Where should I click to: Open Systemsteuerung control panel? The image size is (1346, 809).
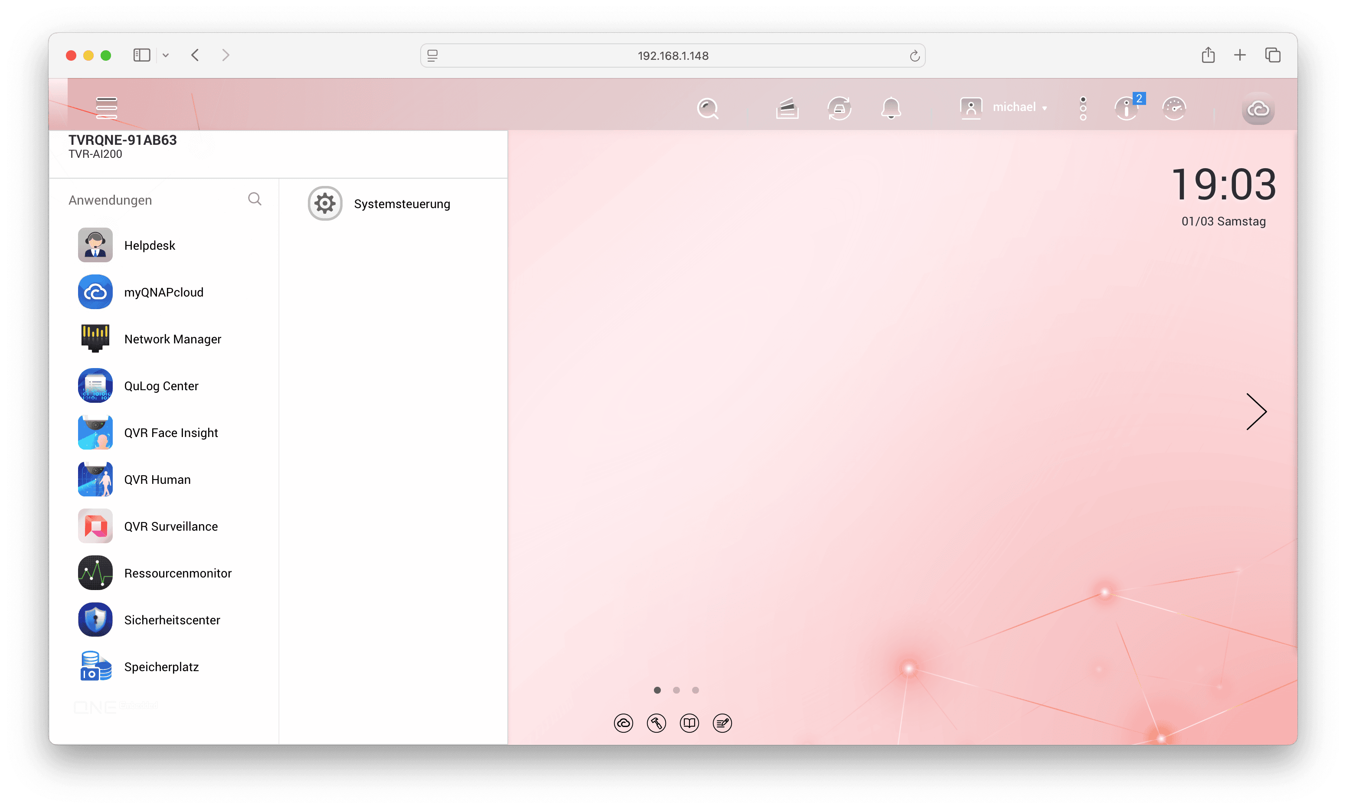[x=401, y=204]
